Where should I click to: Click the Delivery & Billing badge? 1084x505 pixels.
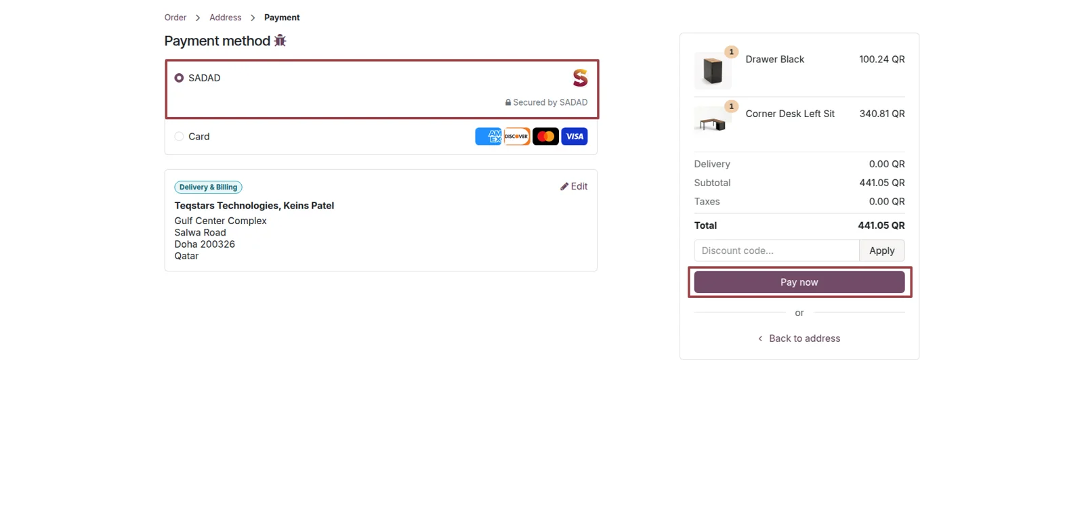(x=208, y=187)
